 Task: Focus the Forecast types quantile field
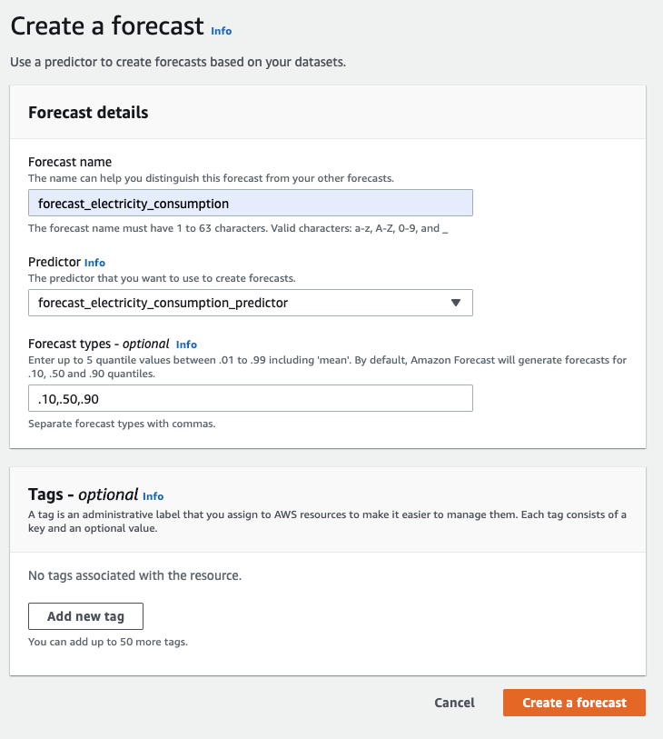tap(250, 398)
